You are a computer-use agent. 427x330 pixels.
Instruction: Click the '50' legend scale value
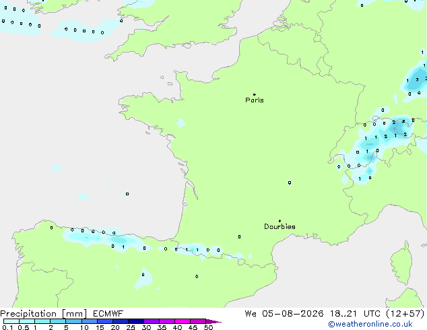(208, 327)
